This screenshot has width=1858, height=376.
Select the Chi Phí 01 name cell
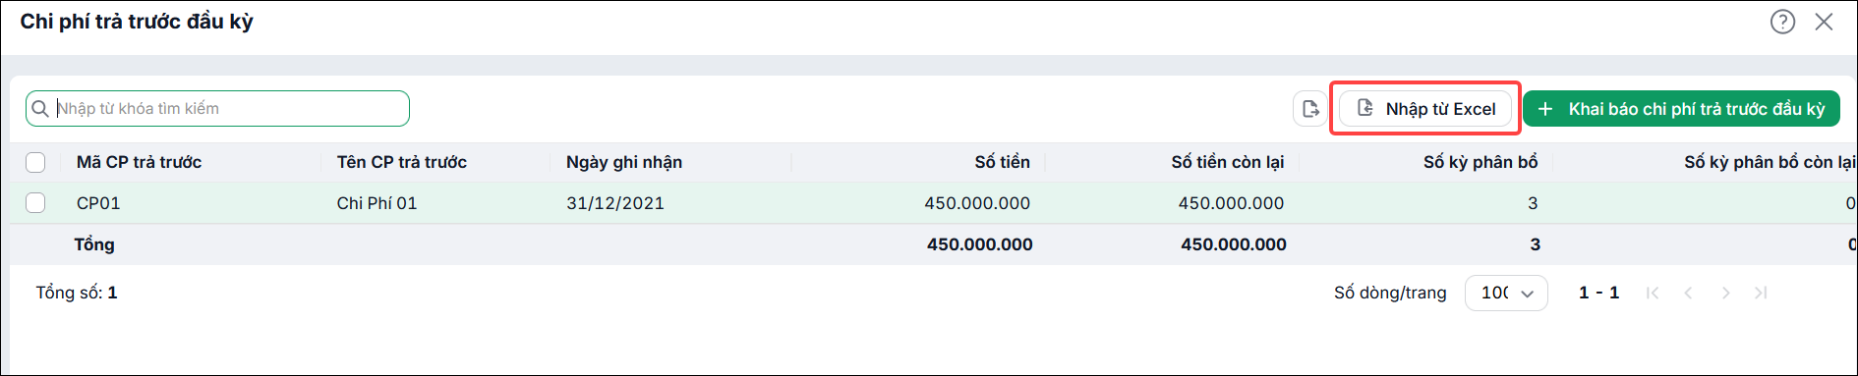377,203
